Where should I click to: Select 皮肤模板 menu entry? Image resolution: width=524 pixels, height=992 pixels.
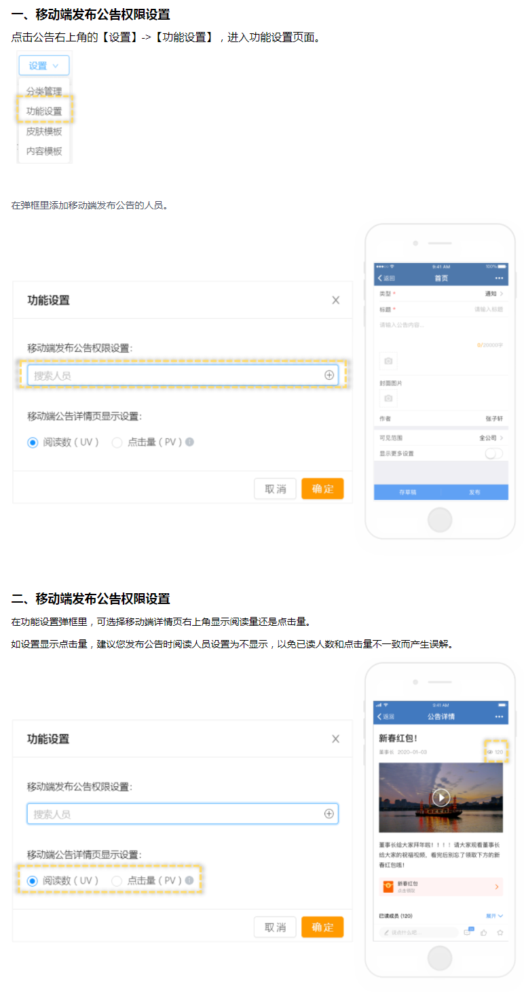(44, 131)
